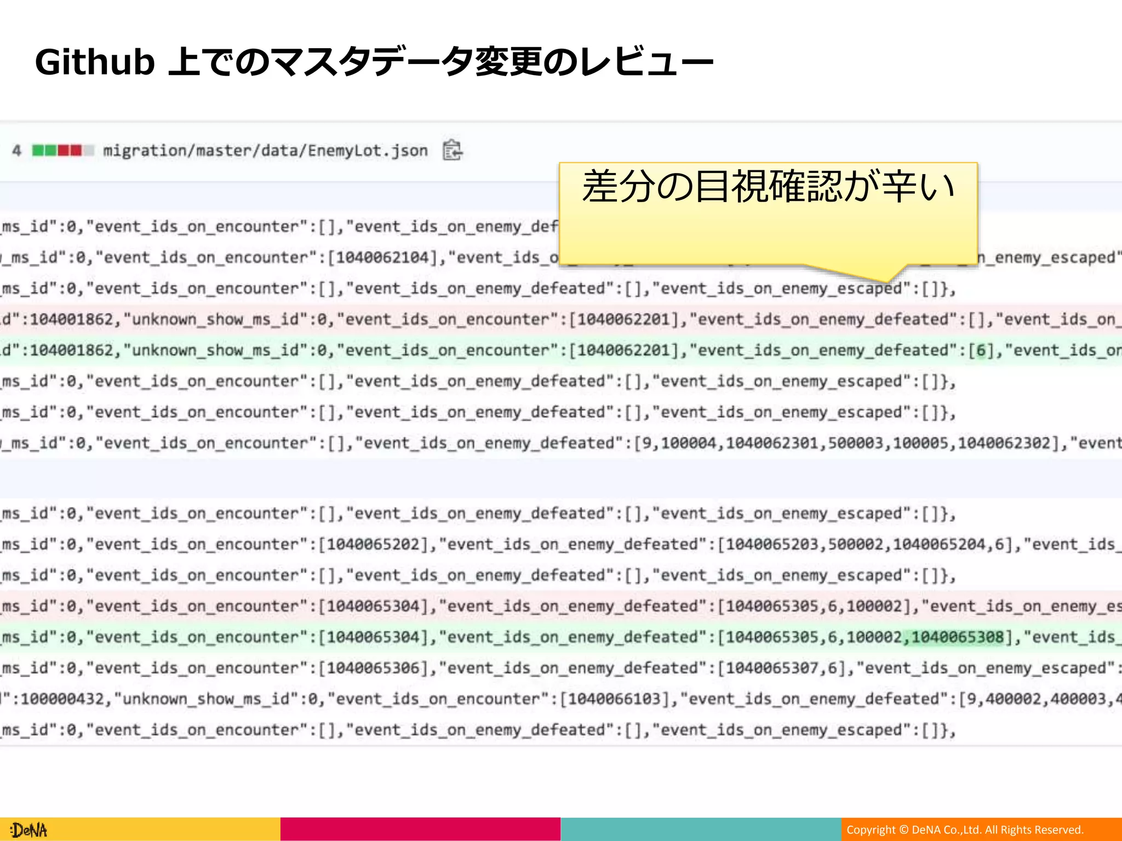Screen dimensions: 1122x841
Task: Click the line with encounter id 1040062104
Action: pos(561,257)
